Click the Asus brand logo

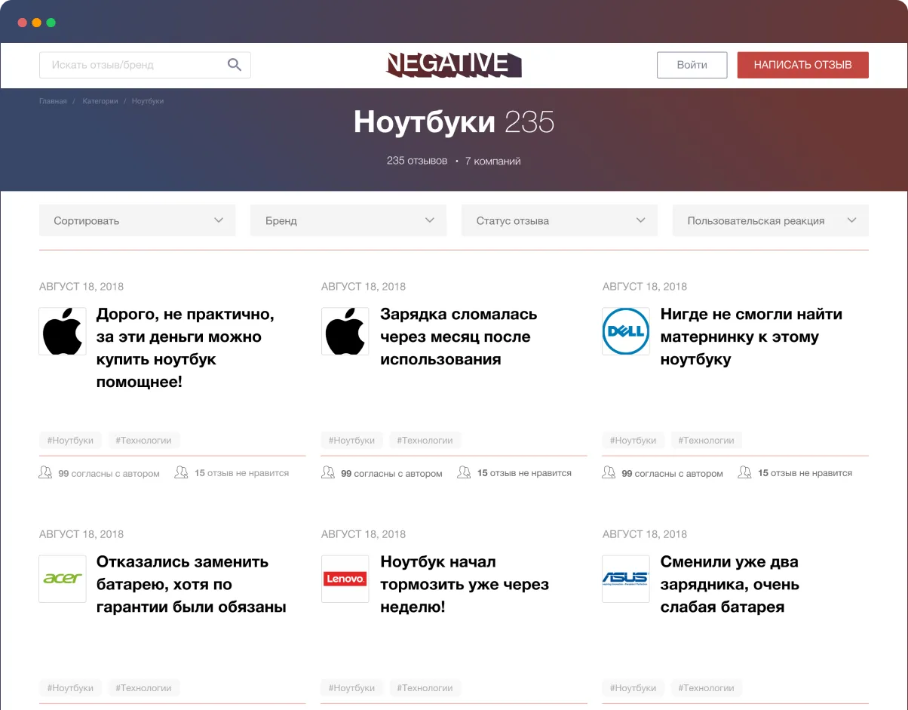[626, 579]
